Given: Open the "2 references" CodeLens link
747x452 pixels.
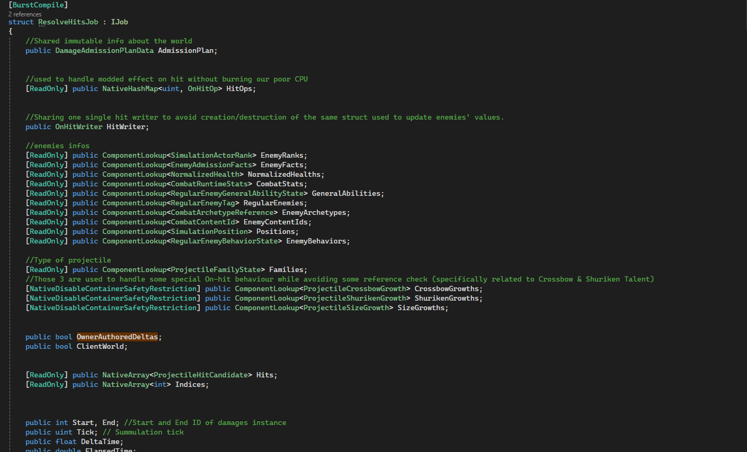Looking at the screenshot, I should point(25,14).
